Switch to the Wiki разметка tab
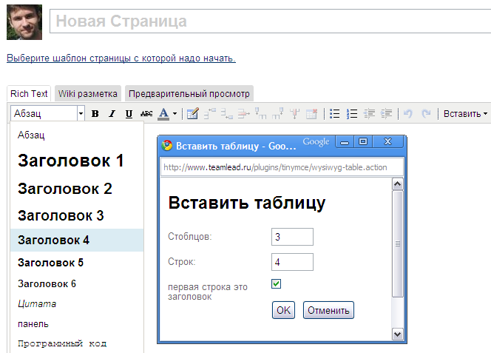 [x=88, y=94]
